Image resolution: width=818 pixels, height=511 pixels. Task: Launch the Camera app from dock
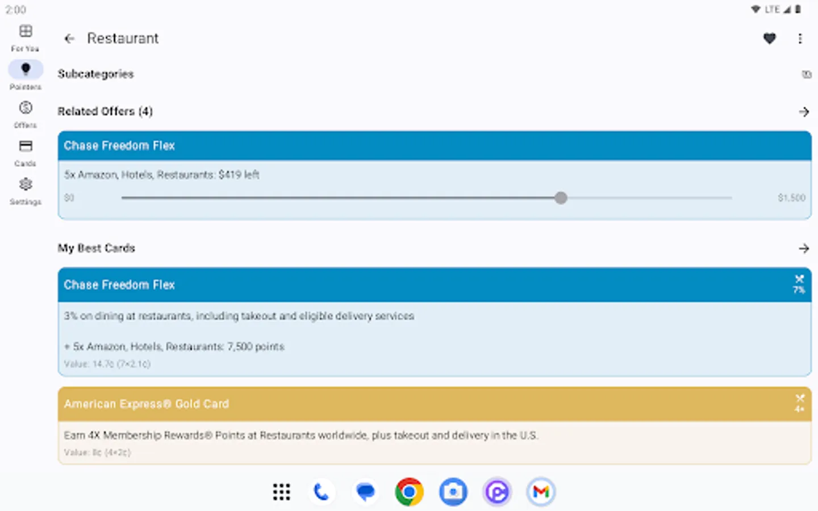tap(453, 492)
